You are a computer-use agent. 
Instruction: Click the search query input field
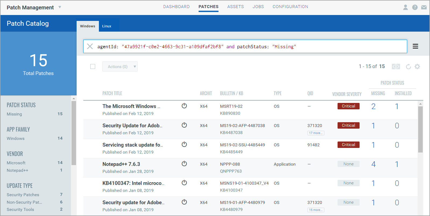pyautogui.click(x=245, y=46)
